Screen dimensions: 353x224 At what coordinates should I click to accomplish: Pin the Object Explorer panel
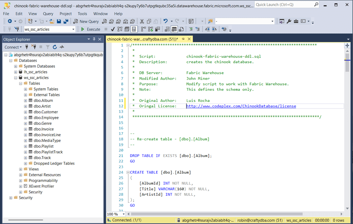pos(94,39)
